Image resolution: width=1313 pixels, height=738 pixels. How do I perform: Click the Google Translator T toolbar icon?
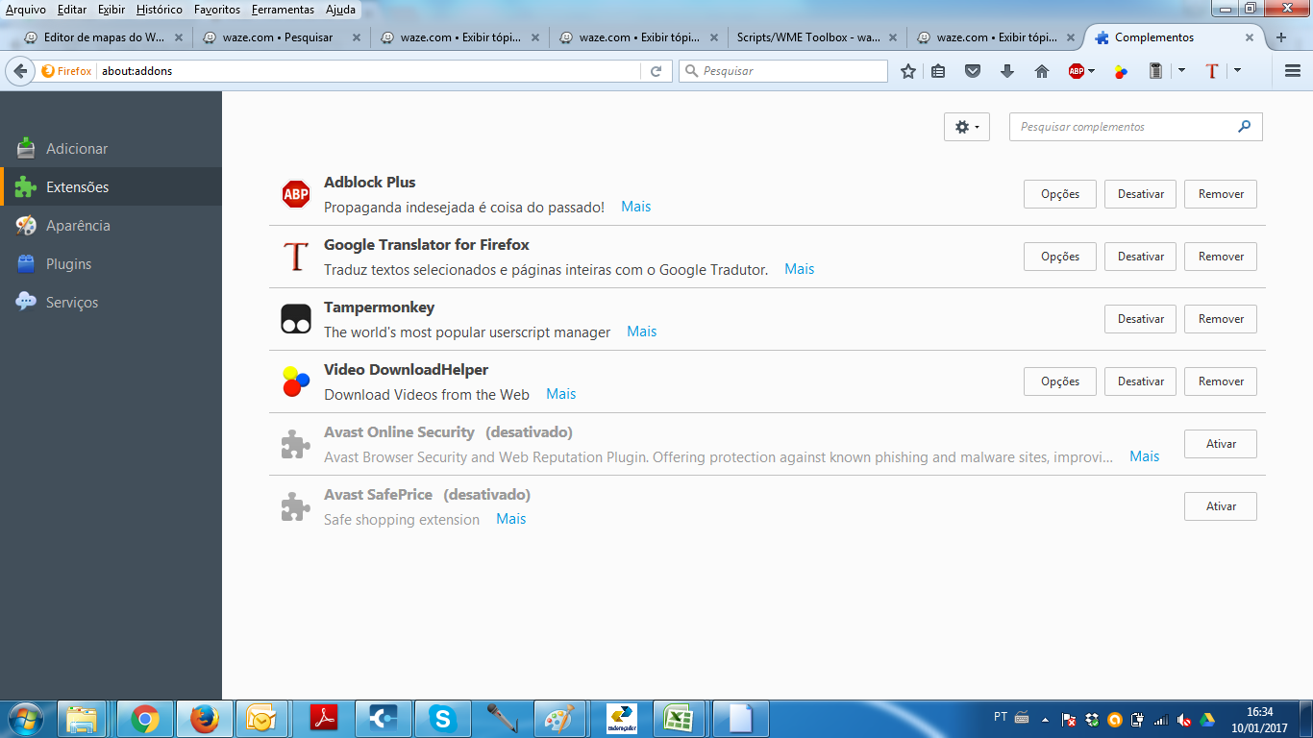(1212, 71)
